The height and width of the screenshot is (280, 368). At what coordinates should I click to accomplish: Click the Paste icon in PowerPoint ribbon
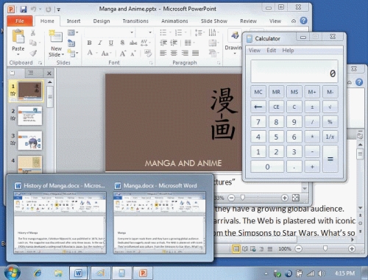pos(18,36)
